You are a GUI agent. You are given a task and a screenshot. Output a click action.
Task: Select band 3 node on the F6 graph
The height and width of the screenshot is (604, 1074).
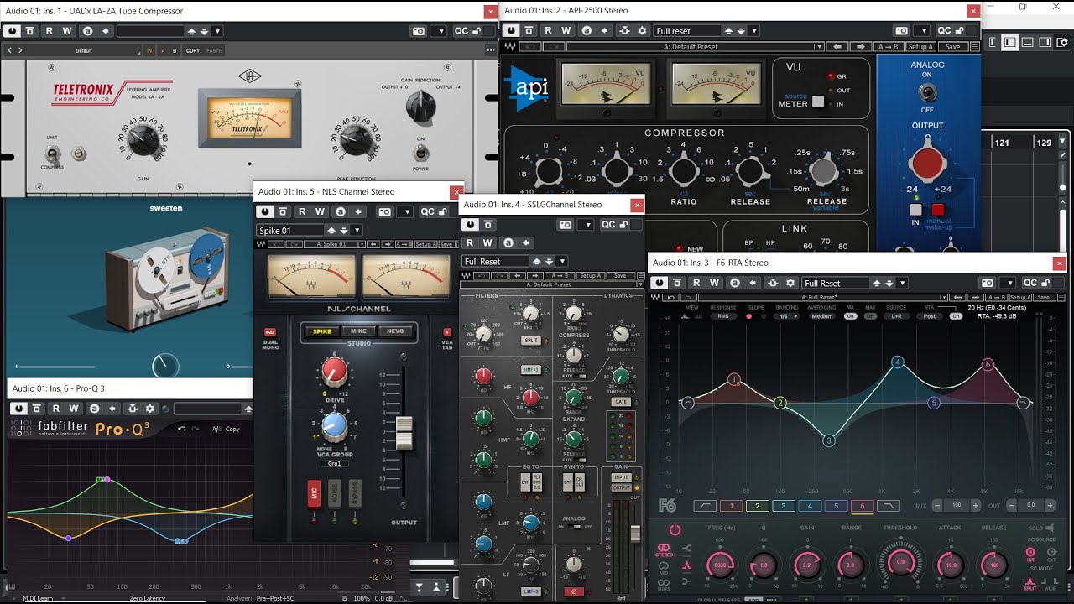point(829,440)
